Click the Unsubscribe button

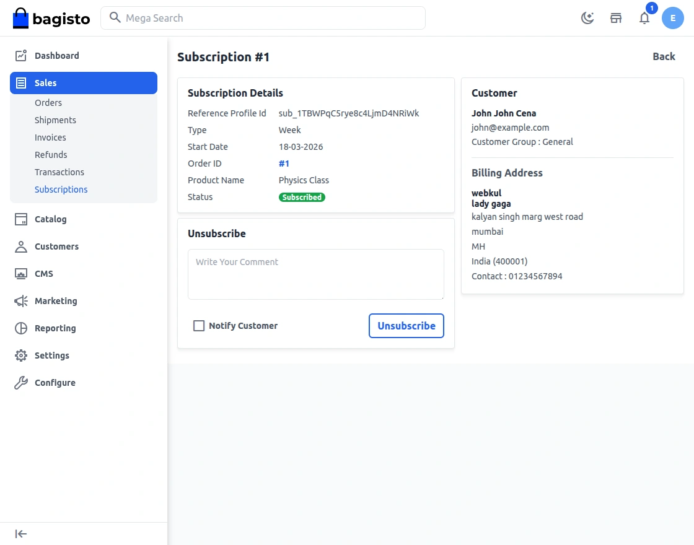406,325
